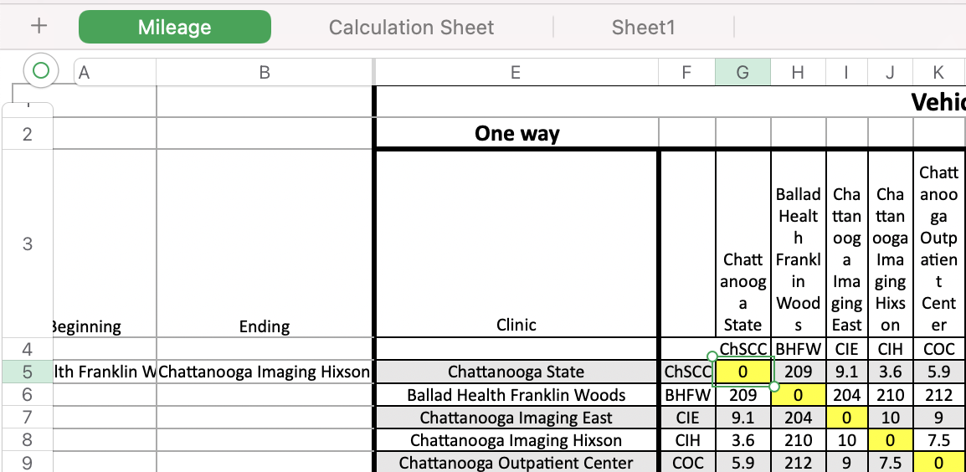Switch to the Sheet1 tab
This screenshot has height=472, width=966.
point(643,27)
